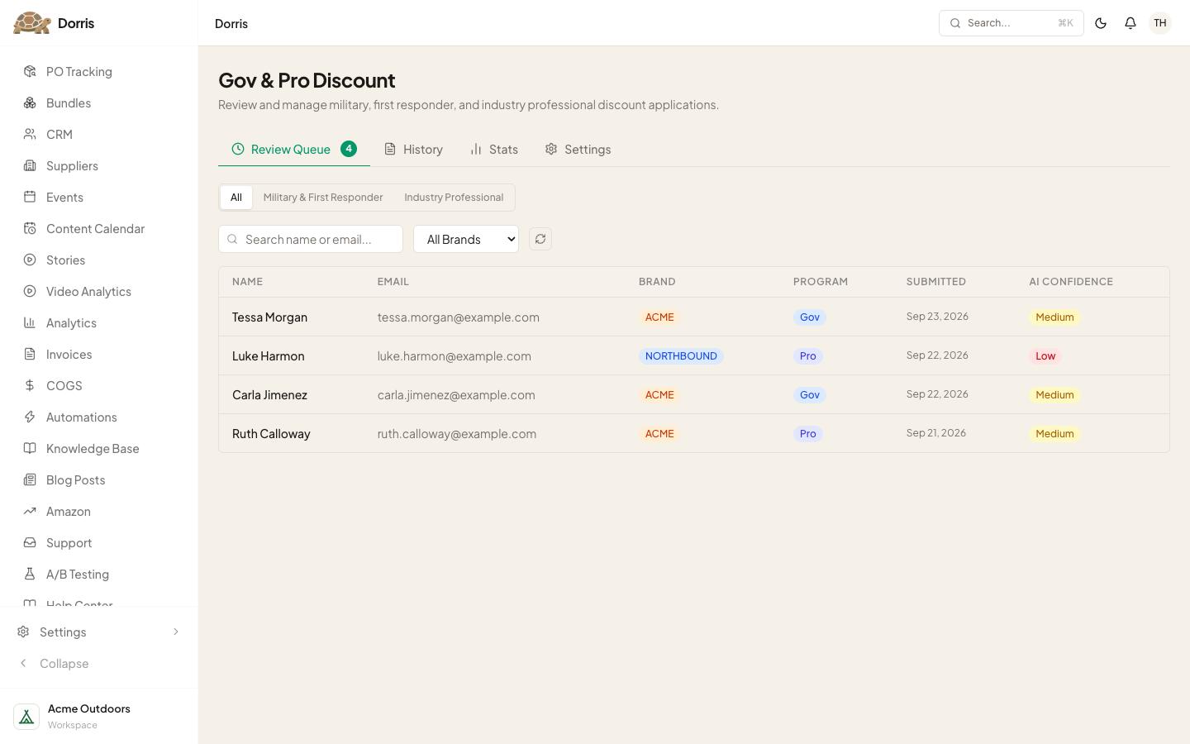The height and width of the screenshot is (744, 1190).
Task: Collapse the sidebar
Action: click(x=99, y=664)
